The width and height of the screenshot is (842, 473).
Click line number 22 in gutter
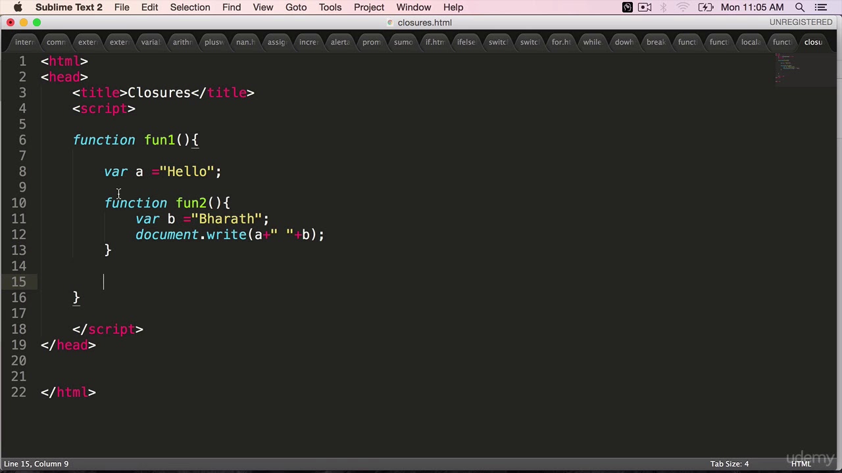point(18,392)
